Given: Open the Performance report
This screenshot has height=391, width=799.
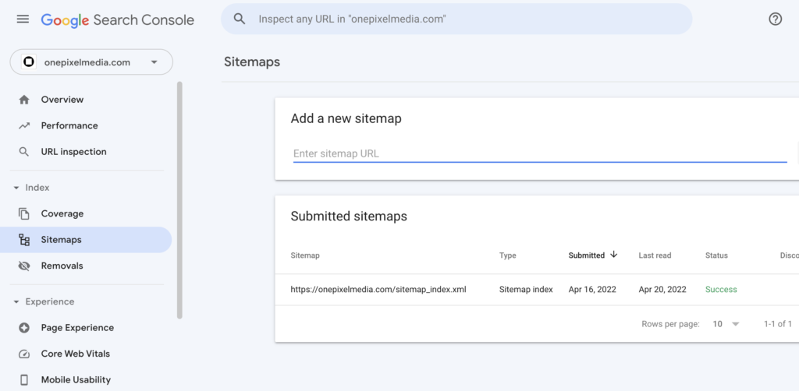Looking at the screenshot, I should click(x=86, y=125).
